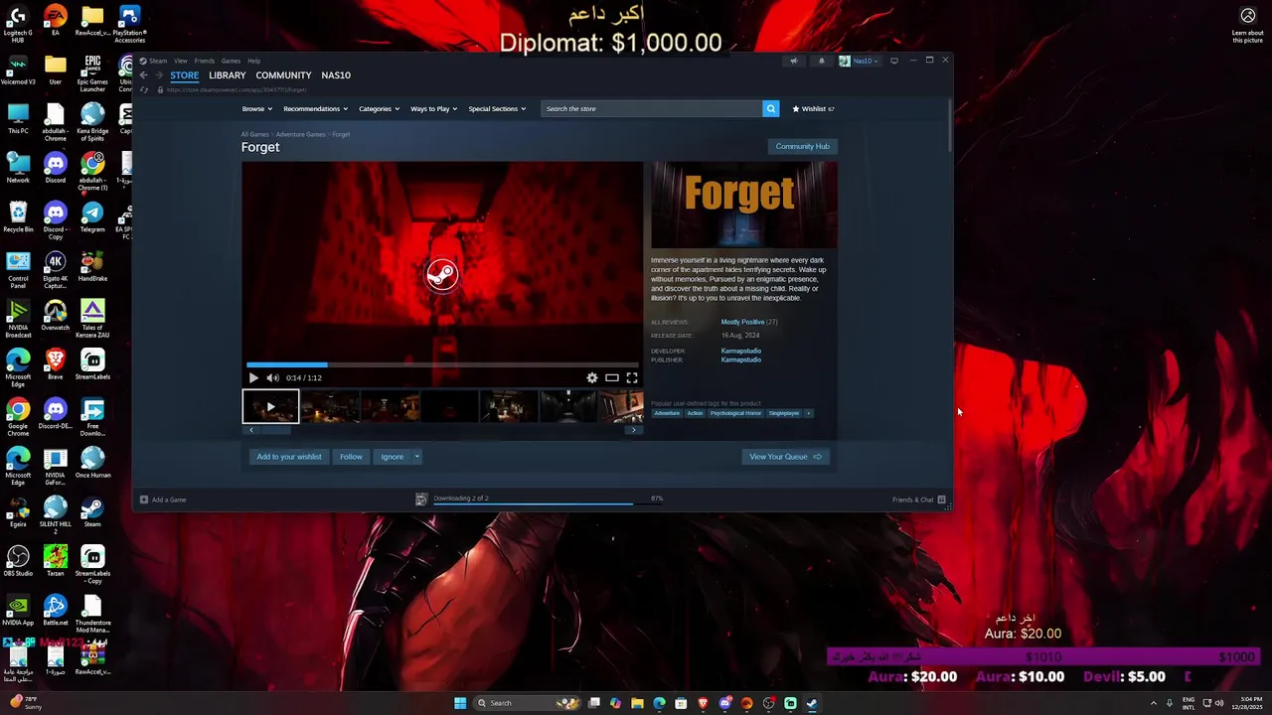Open Windows Start menu
Viewport: 1272px width, 715px height.
point(460,703)
